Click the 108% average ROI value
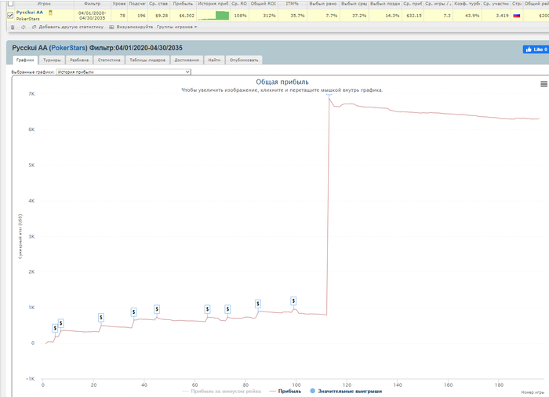This screenshot has width=549, height=397. pos(240,16)
